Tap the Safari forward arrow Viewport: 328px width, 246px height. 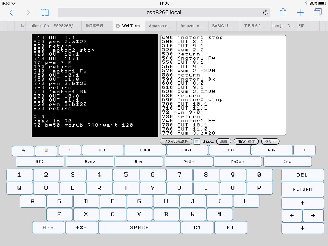click(28, 13)
